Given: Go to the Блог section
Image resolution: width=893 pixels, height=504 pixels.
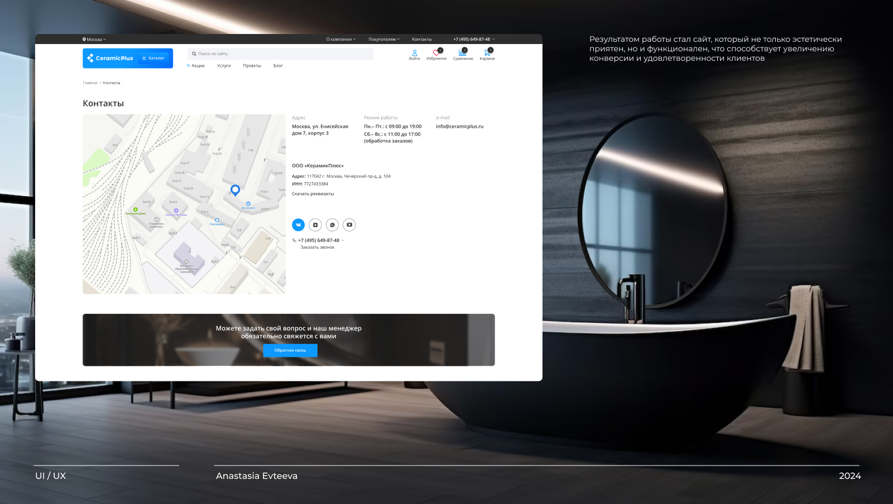Looking at the screenshot, I should pos(278,66).
